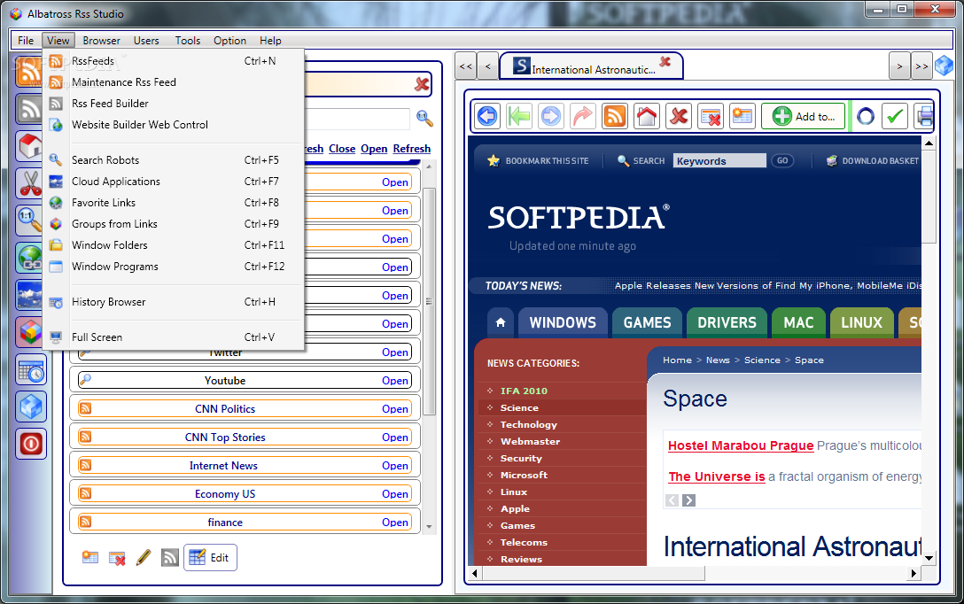This screenshot has height=604, width=964.
Task: Click the green checkmark icon
Action: coord(895,116)
